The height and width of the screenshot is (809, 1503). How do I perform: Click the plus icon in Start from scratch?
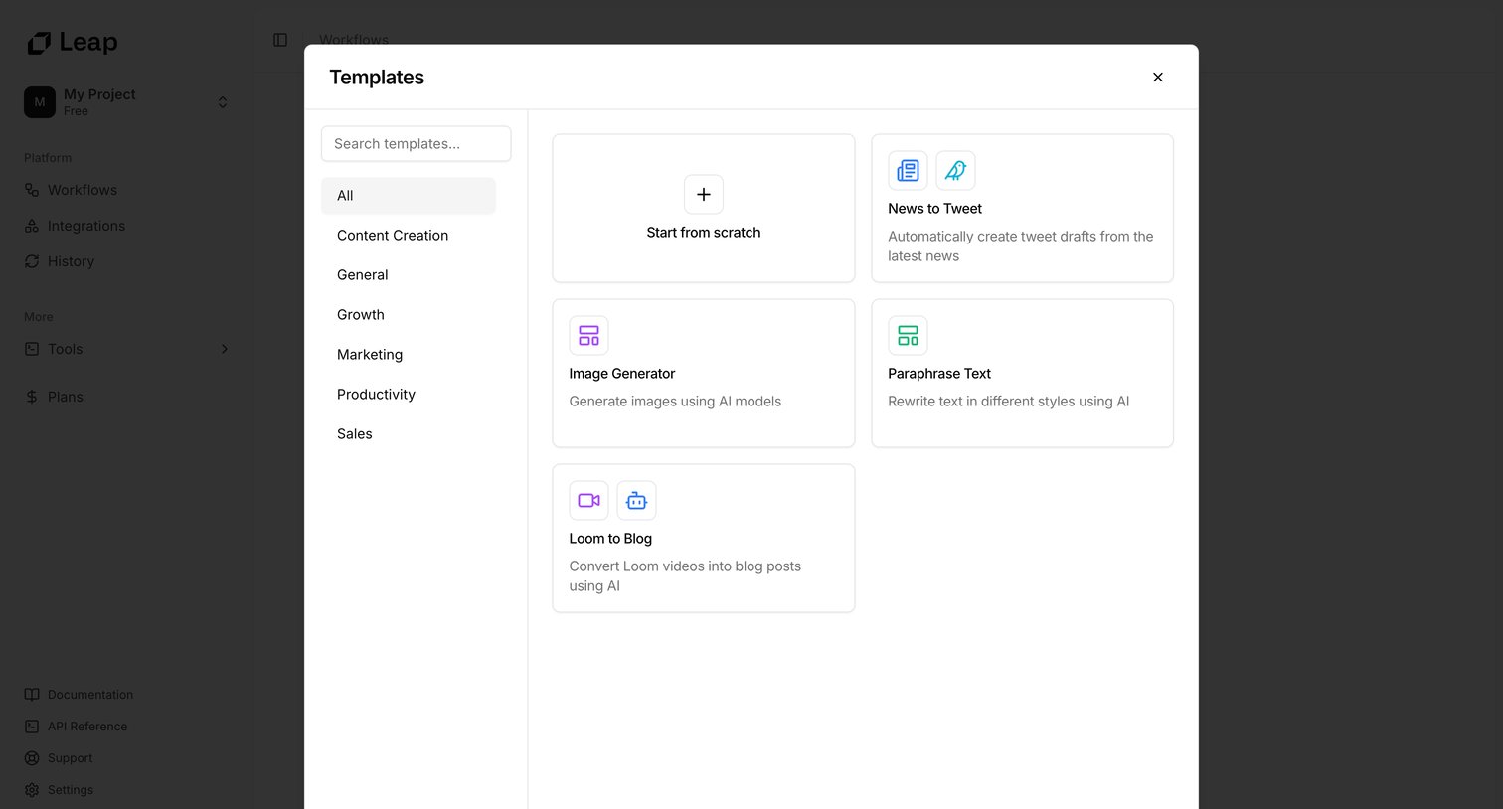tap(704, 194)
